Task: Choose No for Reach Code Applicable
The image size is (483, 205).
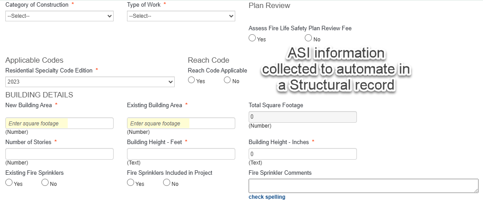Action: click(x=227, y=80)
